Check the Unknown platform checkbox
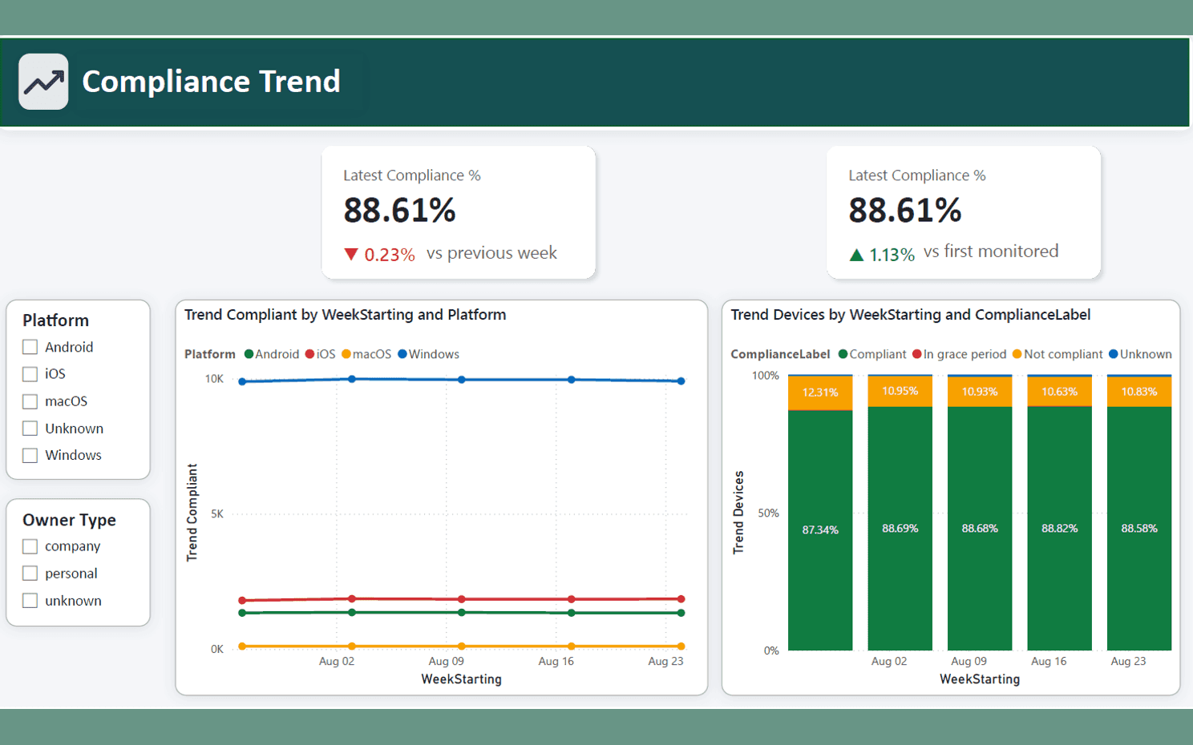The width and height of the screenshot is (1193, 745). pos(30,429)
